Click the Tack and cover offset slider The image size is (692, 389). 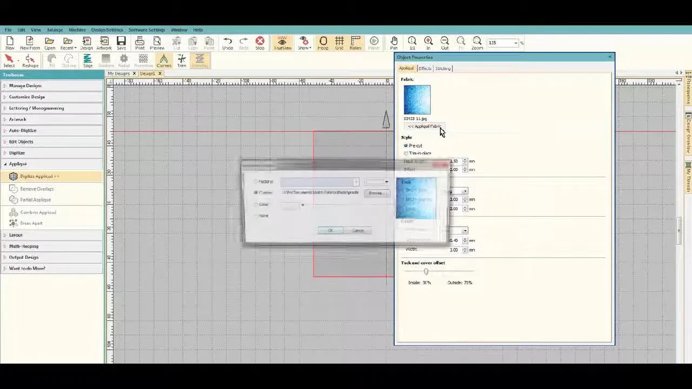click(426, 272)
